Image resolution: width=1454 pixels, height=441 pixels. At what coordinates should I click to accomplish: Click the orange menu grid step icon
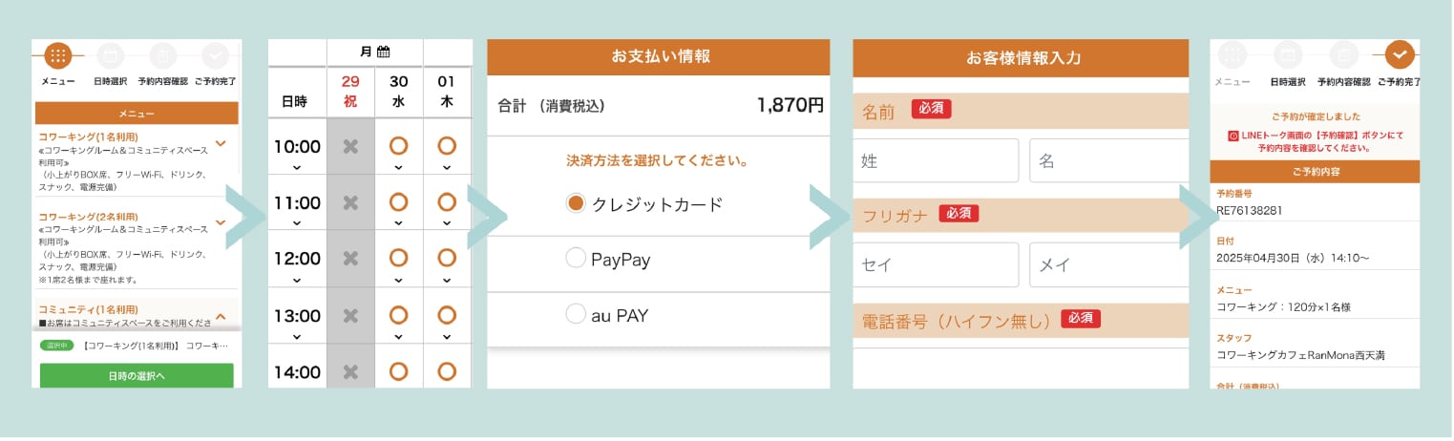coord(57,55)
